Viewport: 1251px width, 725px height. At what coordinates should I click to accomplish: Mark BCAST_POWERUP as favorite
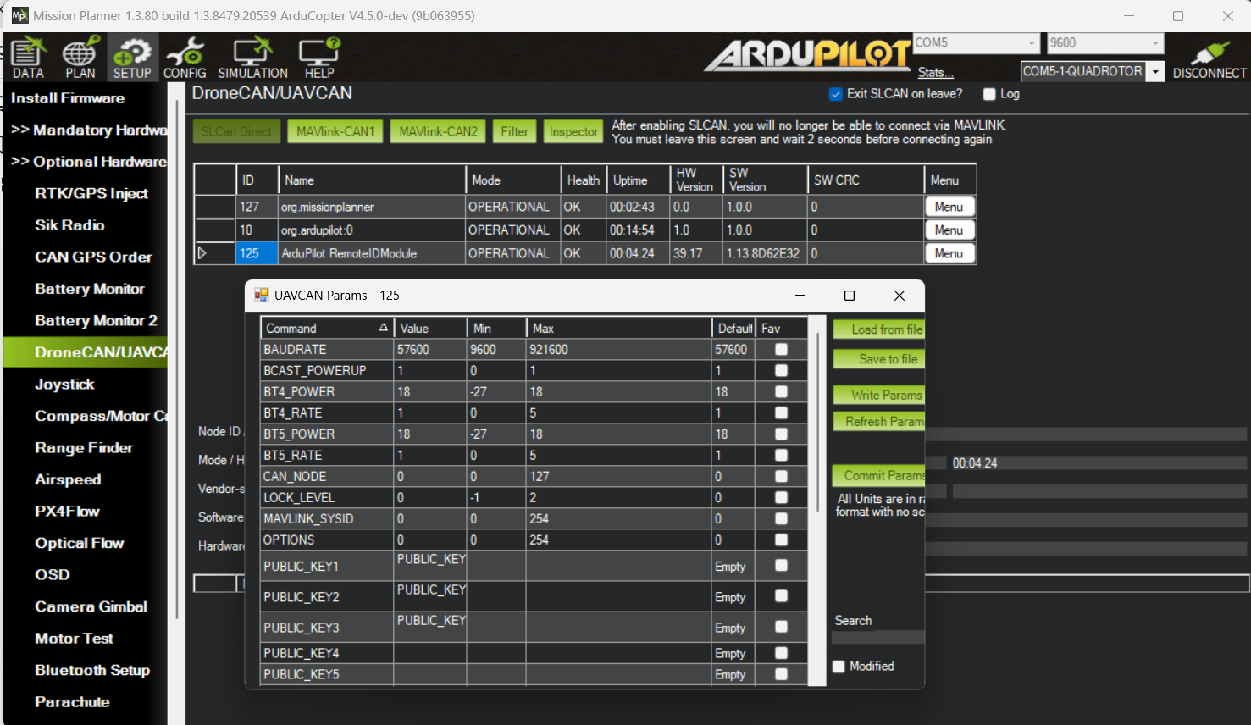(x=781, y=370)
